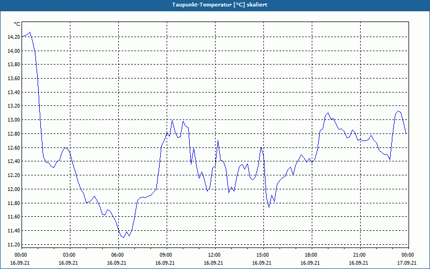Click the 18:00 time label on x-axis
This screenshot has height=269, width=430.
(x=312, y=255)
